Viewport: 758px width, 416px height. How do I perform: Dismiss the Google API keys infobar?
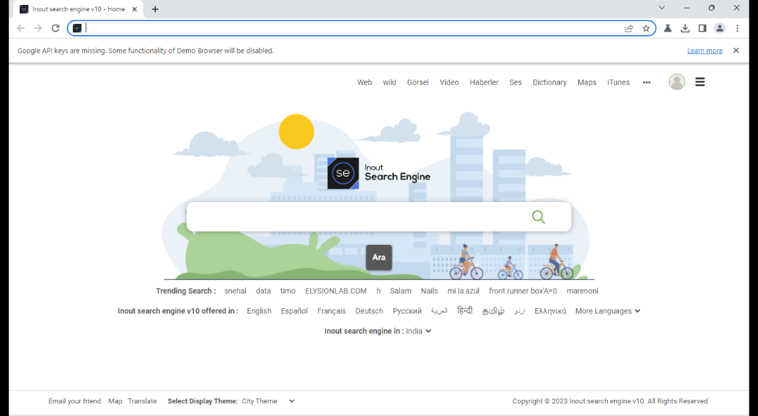point(736,51)
